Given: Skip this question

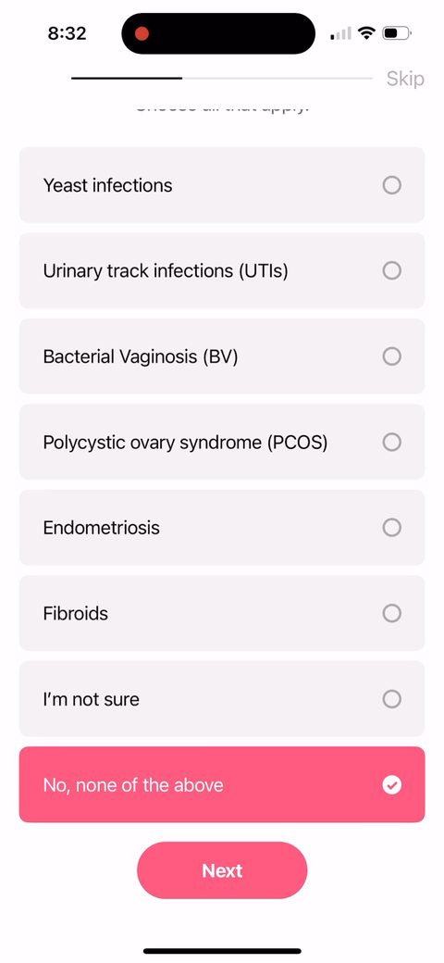Looking at the screenshot, I should (x=405, y=79).
